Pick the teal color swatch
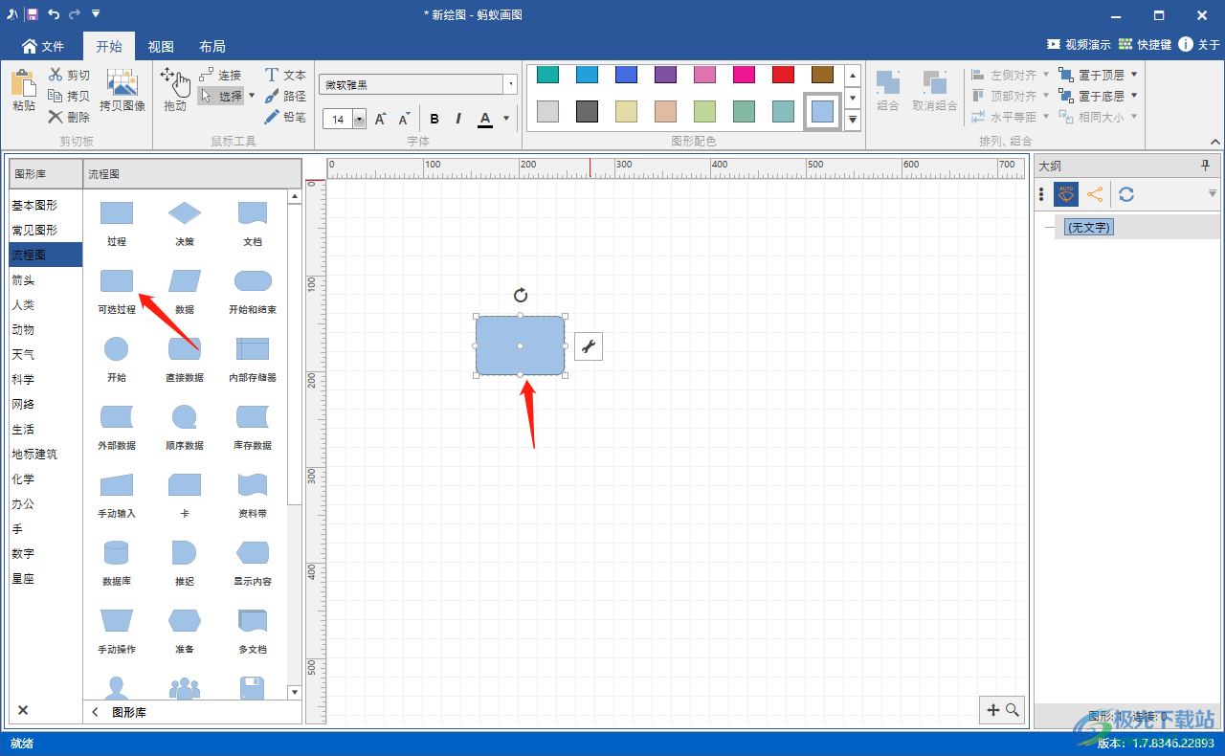Image resolution: width=1225 pixels, height=756 pixels. coord(547,75)
